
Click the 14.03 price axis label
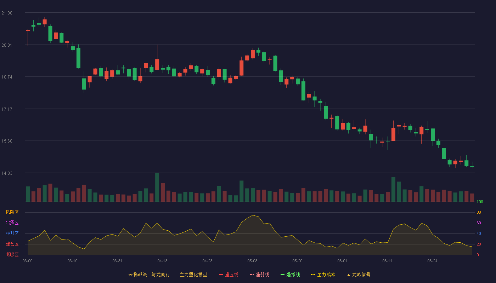pos(7,173)
